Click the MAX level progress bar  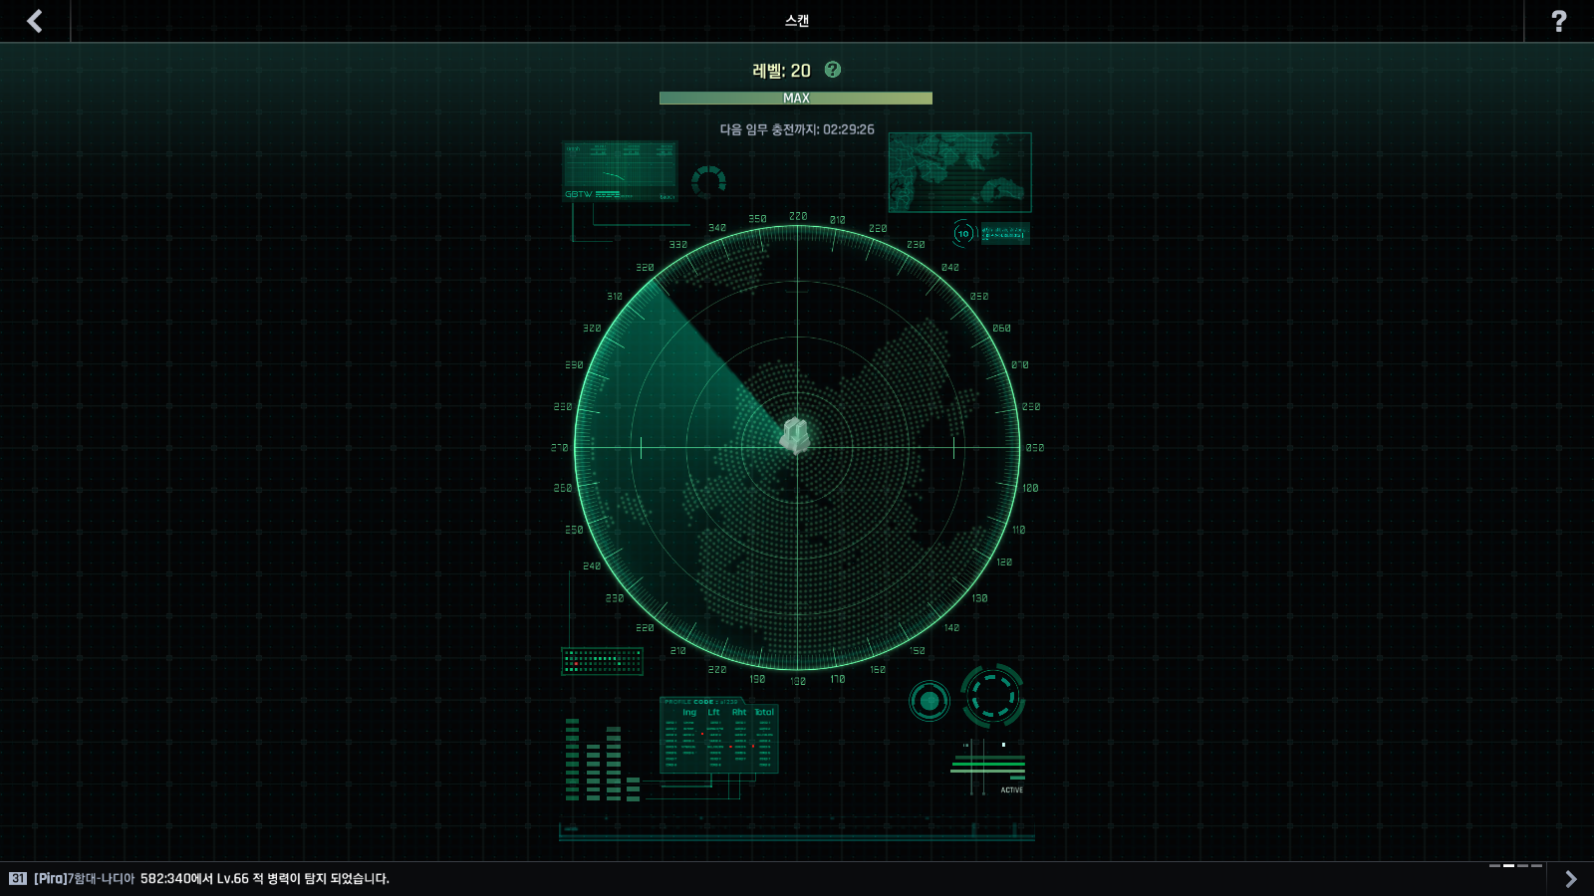796,98
